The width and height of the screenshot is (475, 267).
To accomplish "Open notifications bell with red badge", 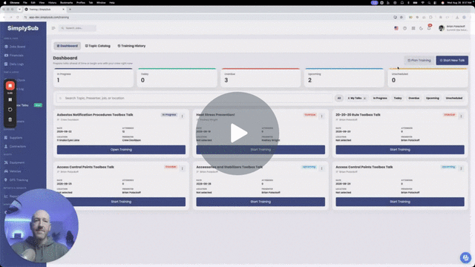I will point(429,27).
